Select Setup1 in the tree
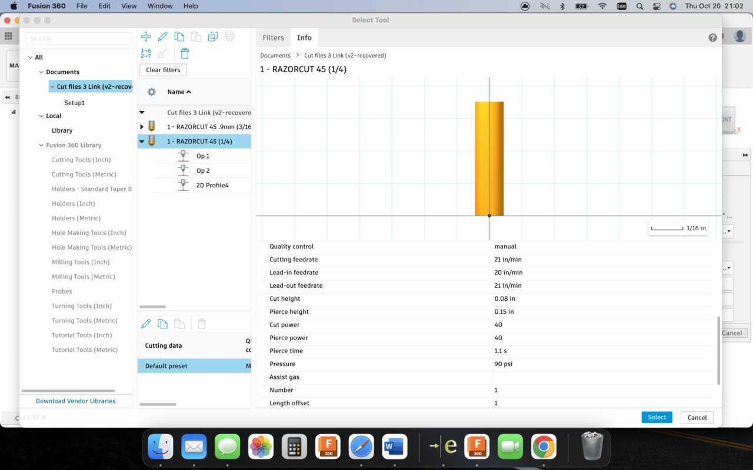The image size is (753, 470). [74, 103]
